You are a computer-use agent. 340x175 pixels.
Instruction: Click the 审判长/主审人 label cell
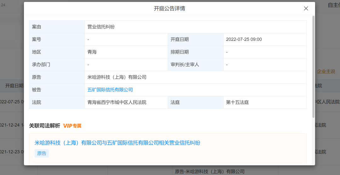(x=195, y=64)
